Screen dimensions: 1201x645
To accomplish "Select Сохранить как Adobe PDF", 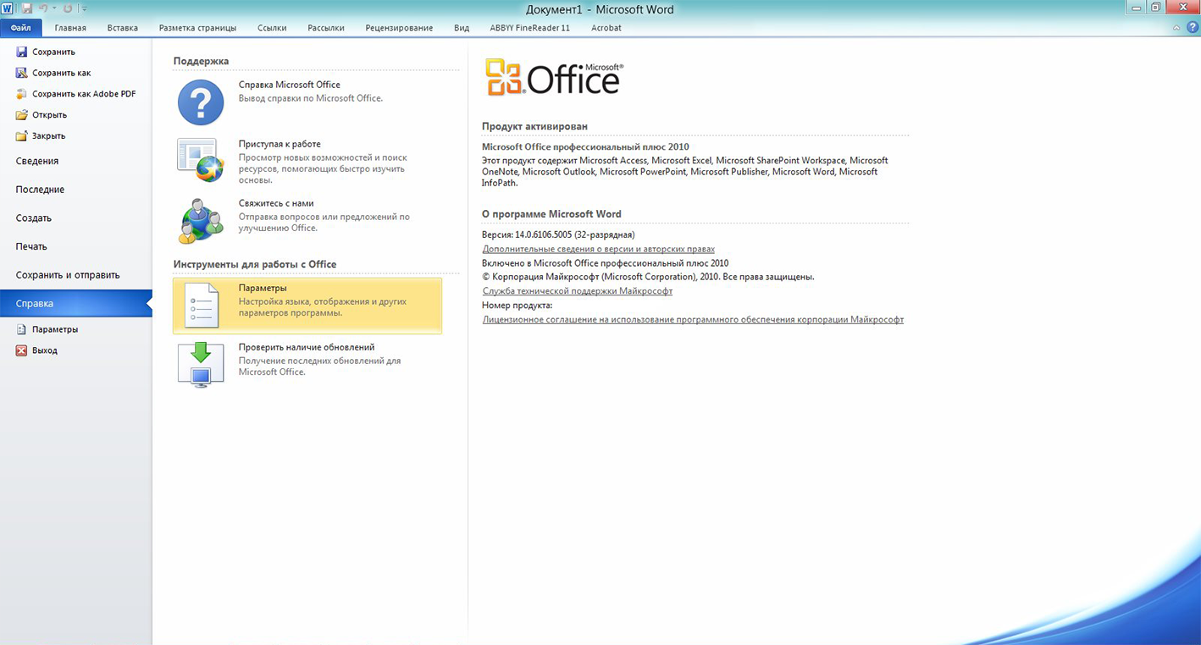I will click(76, 94).
